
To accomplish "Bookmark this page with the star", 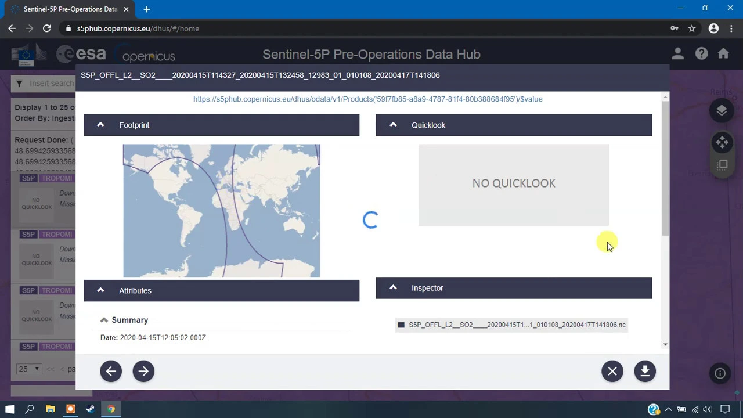I will click(692, 28).
